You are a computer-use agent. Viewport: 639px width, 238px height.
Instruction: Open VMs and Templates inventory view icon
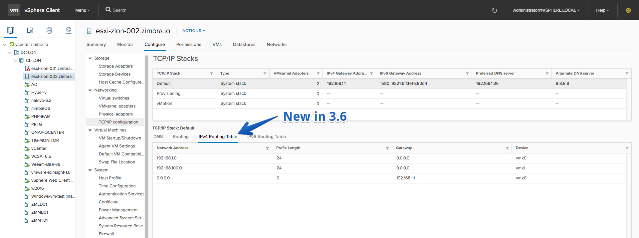[x=30, y=31]
